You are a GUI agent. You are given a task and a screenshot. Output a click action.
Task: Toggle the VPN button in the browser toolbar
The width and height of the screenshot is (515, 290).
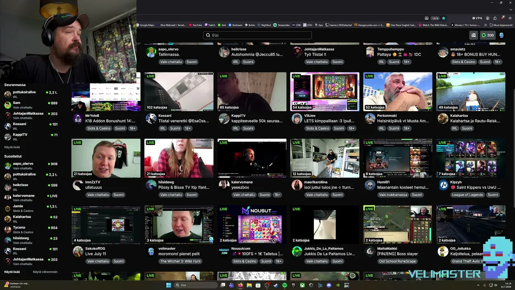[477, 18]
